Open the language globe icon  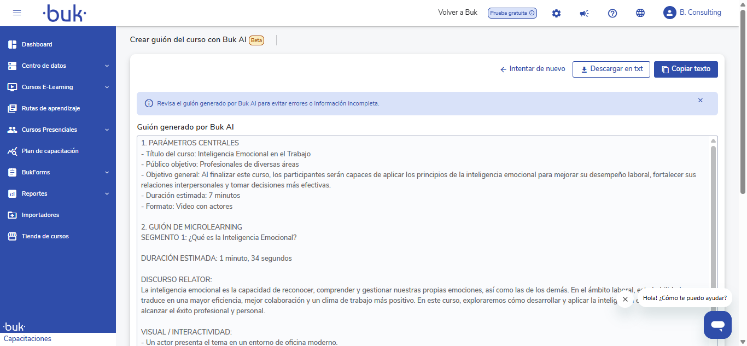pyautogui.click(x=640, y=13)
